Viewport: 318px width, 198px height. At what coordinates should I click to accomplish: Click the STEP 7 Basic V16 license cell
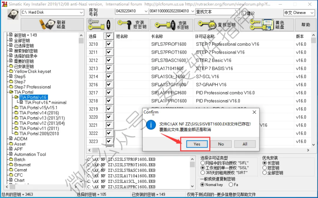point(213,60)
